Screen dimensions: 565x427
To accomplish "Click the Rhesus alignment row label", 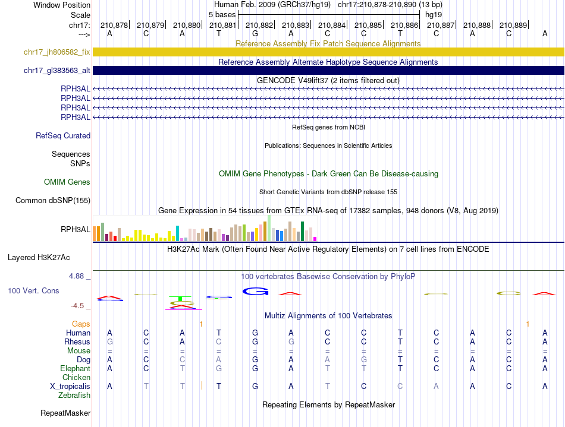I will pyautogui.click(x=77, y=341).
